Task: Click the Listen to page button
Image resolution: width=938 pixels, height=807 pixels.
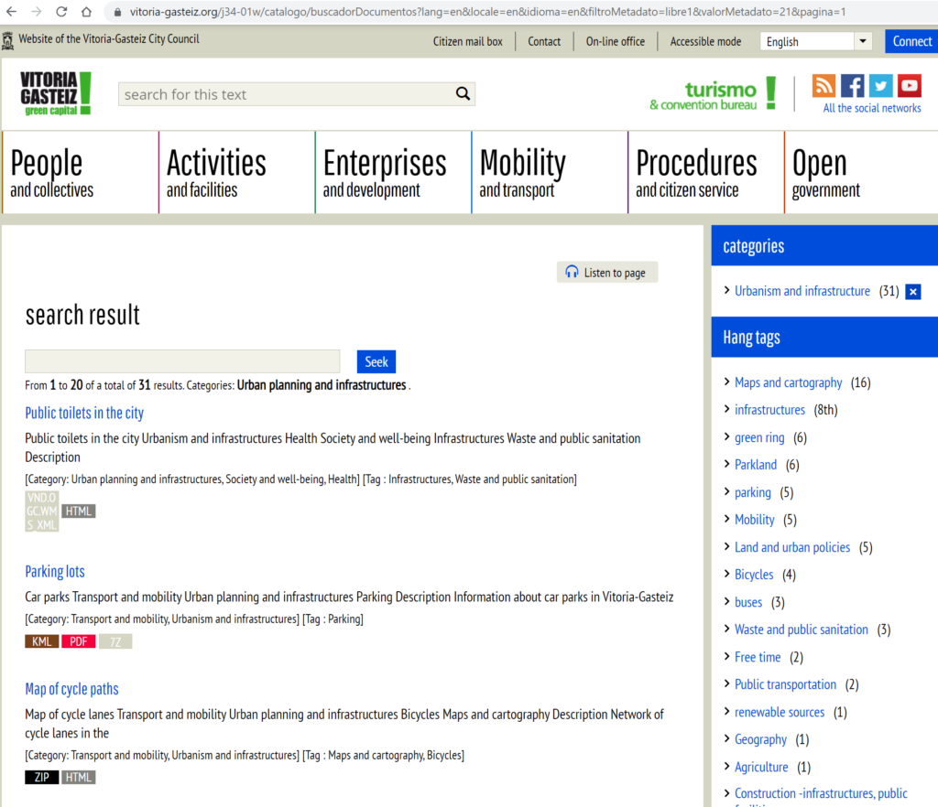Action: (606, 273)
